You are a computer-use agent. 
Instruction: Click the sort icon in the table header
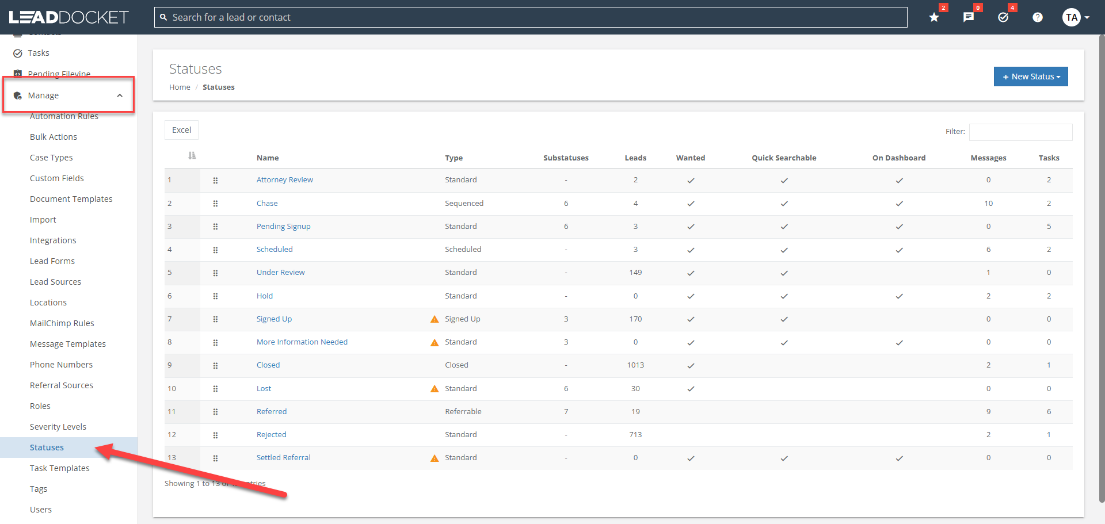click(x=192, y=155)
